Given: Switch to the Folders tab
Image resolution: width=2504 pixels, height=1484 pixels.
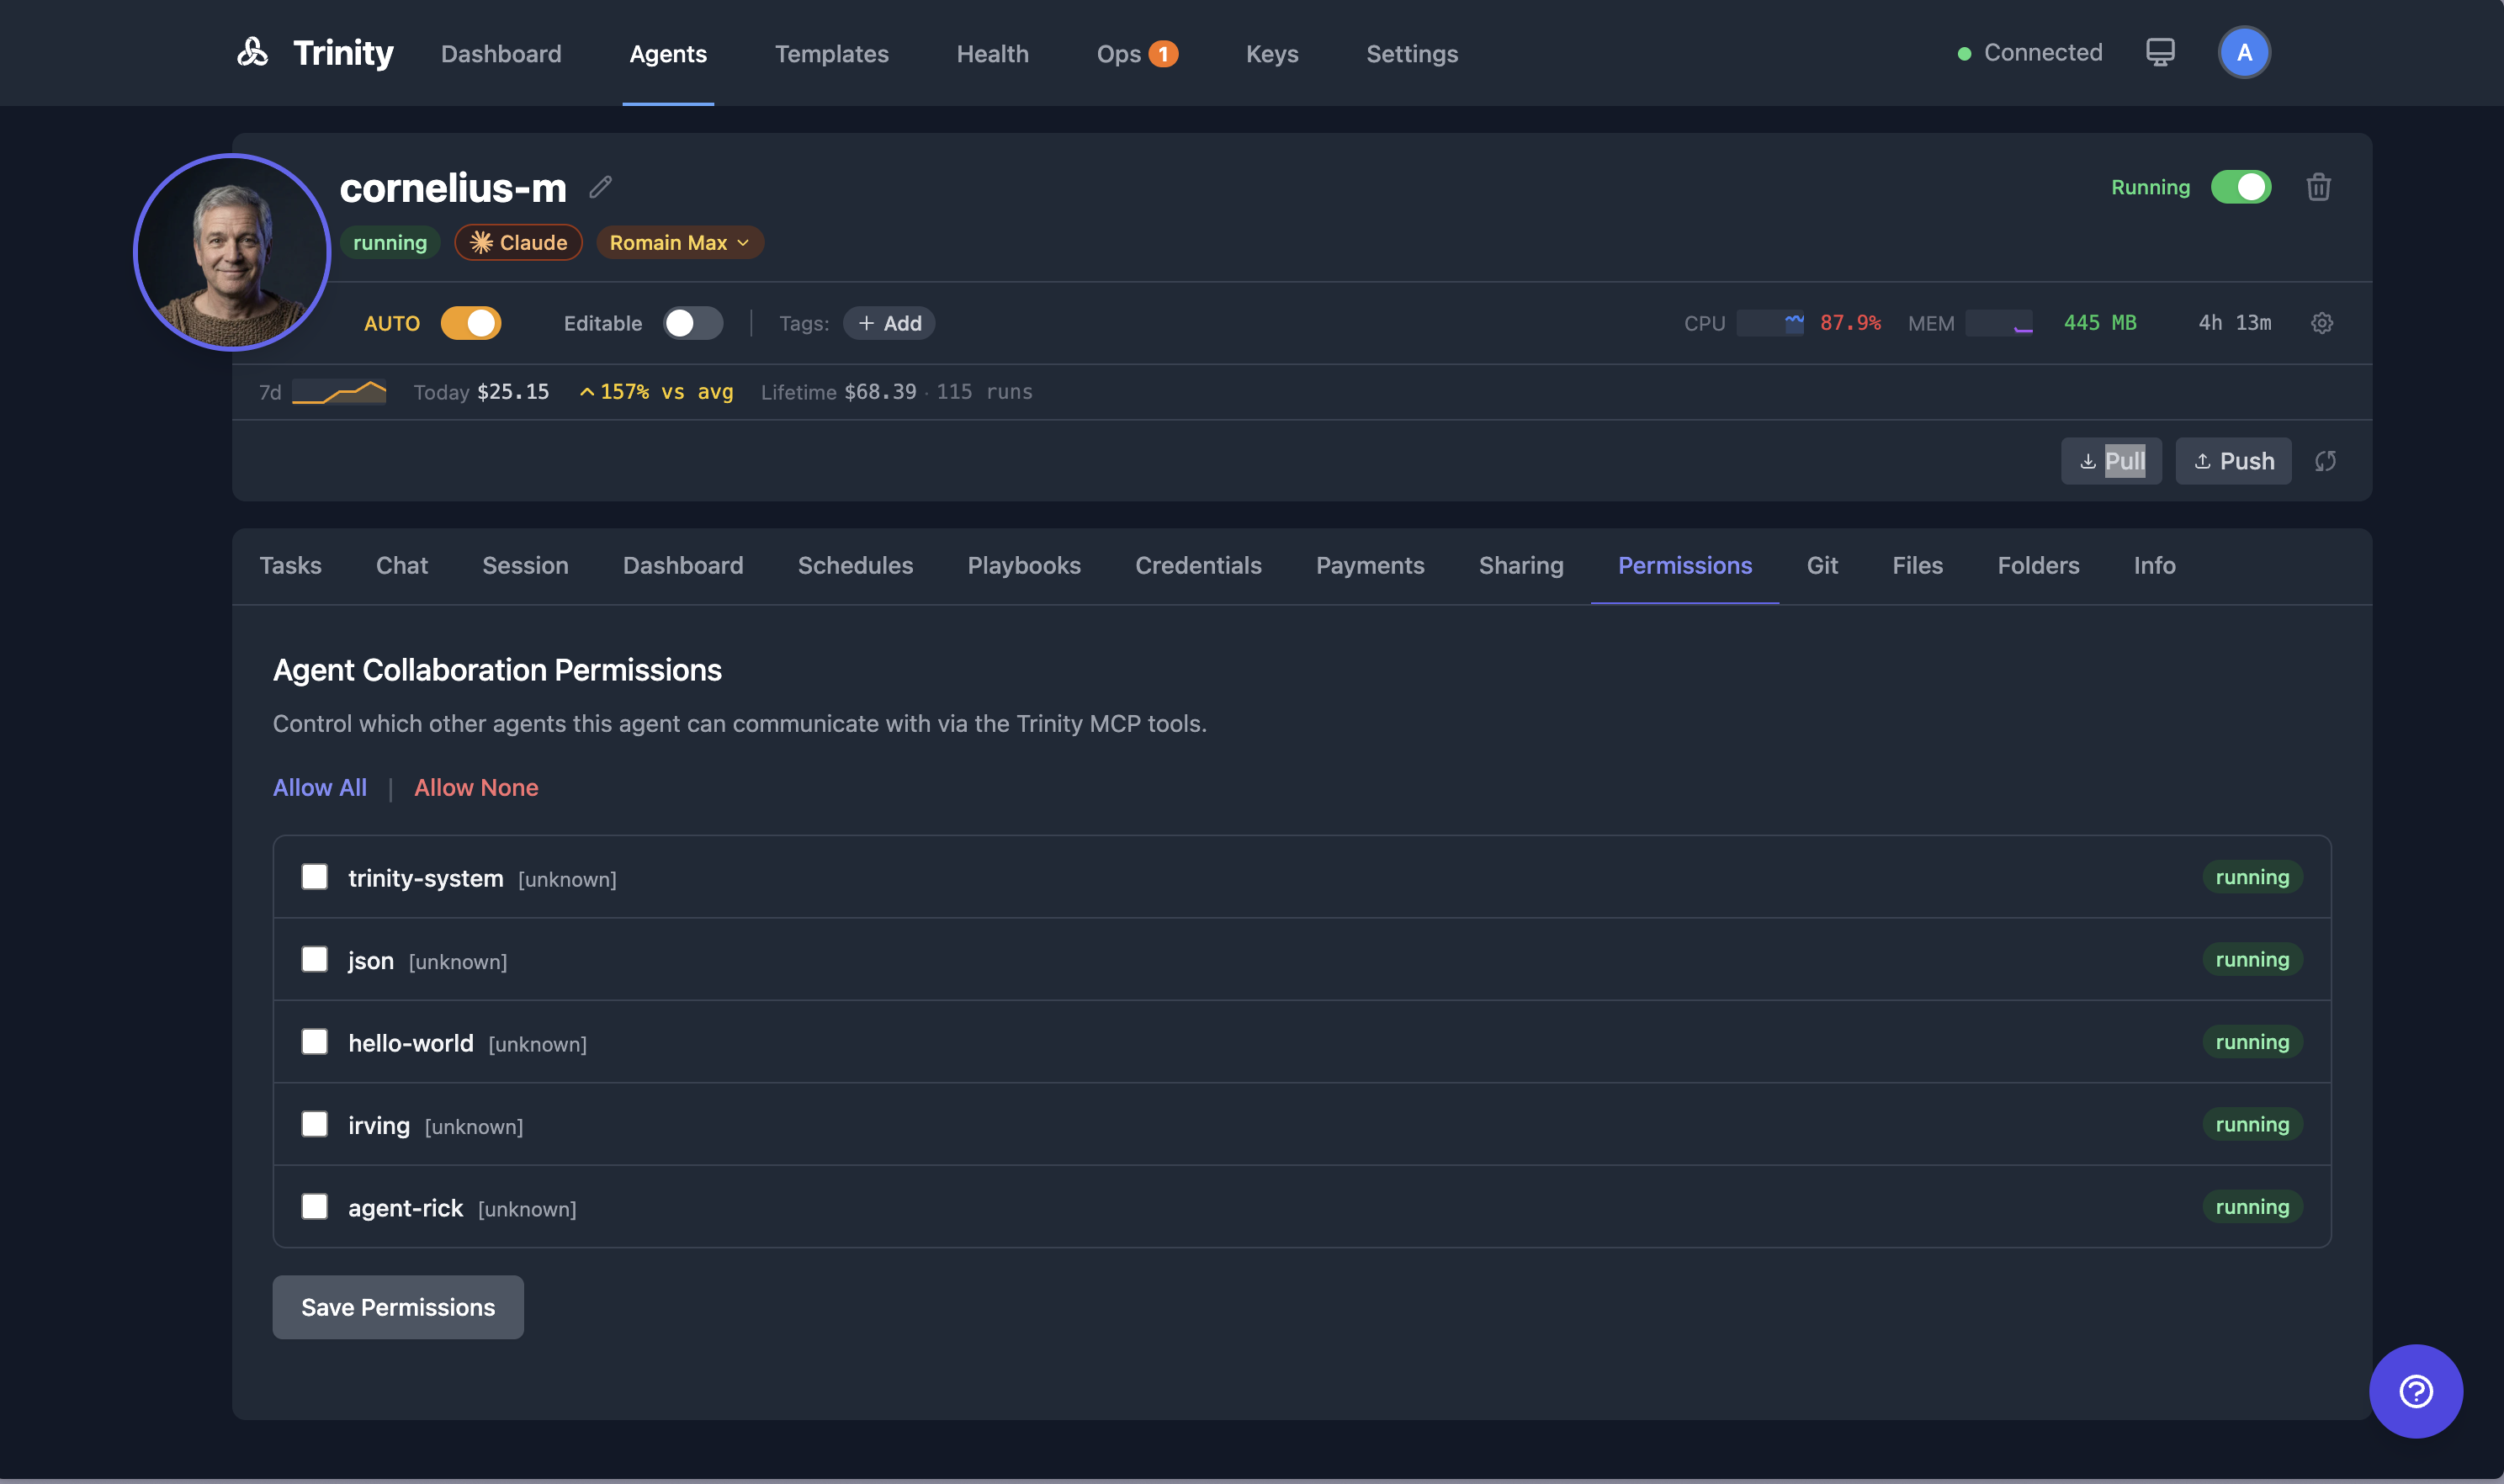Looking at the screenshot, I should [x=2038, y=565].
